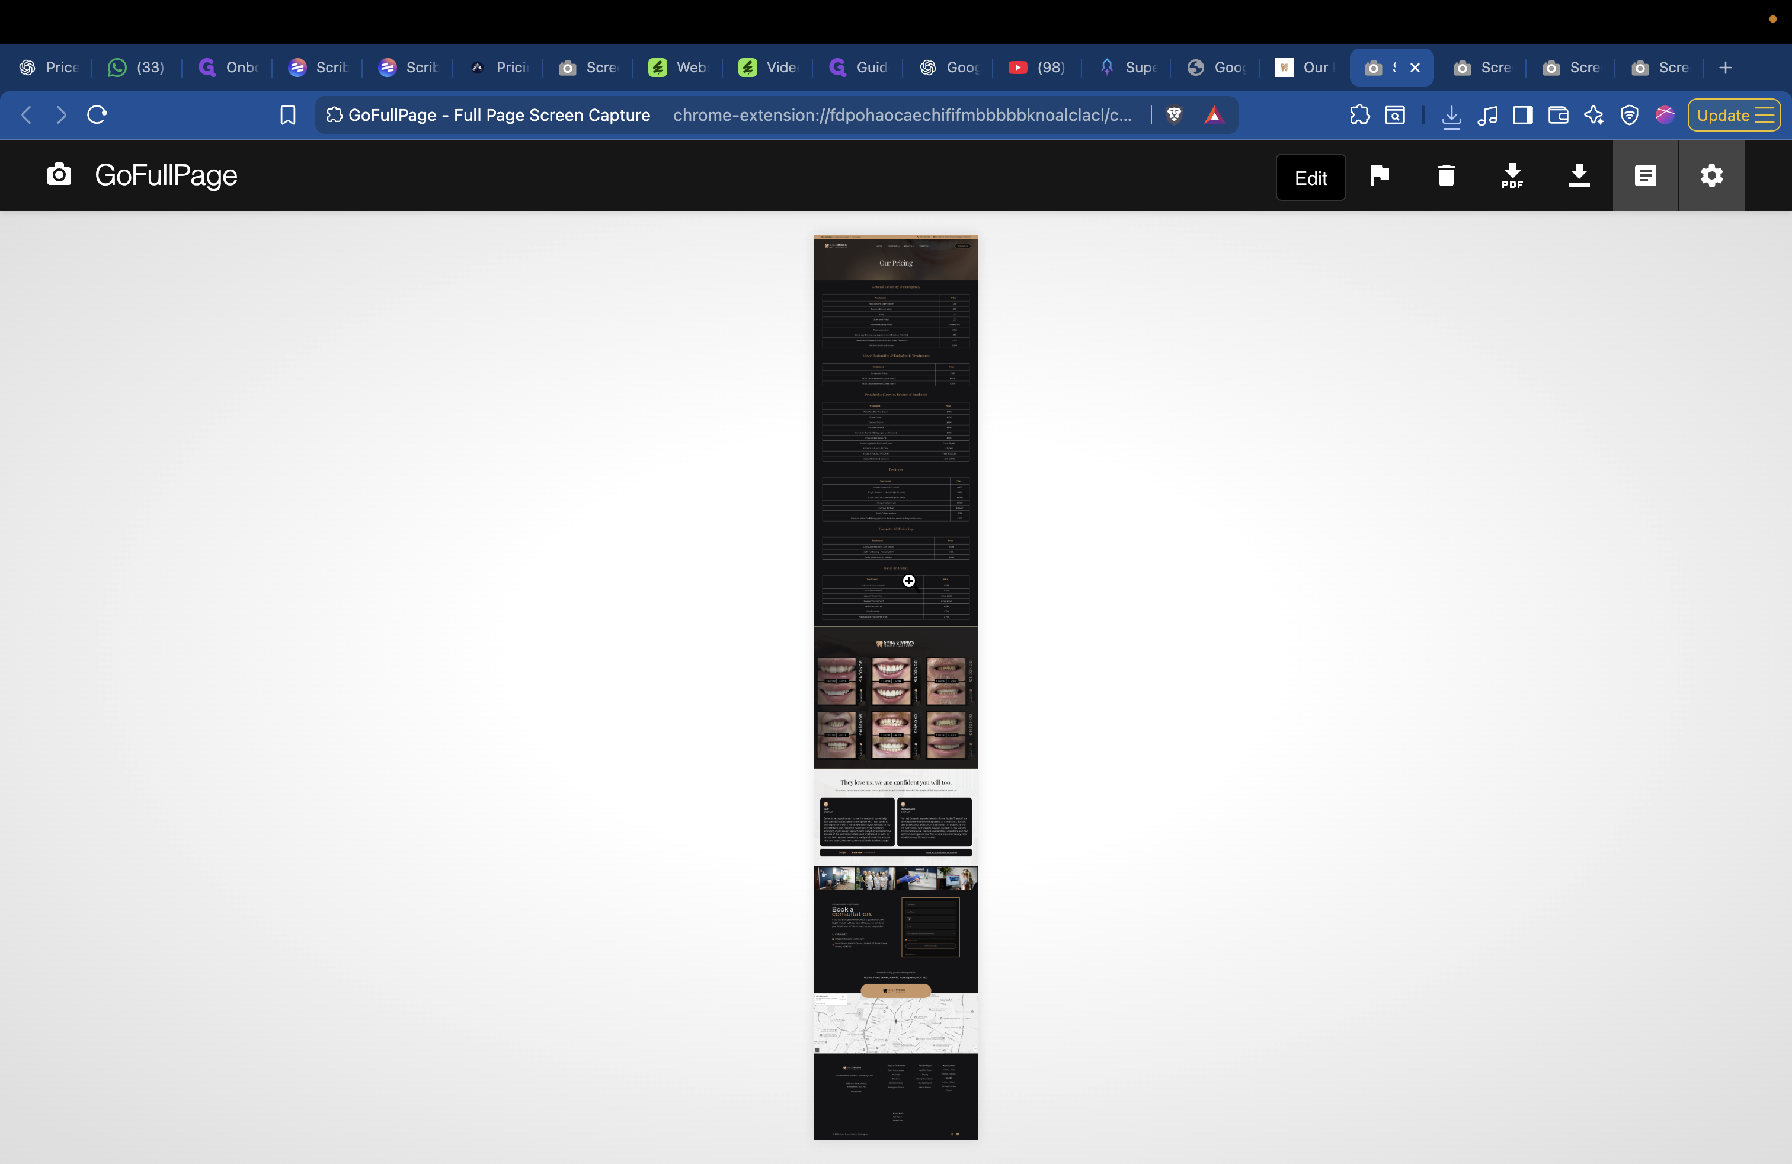
Task: Flag the screenshot capture
Action: point(1380,175)
